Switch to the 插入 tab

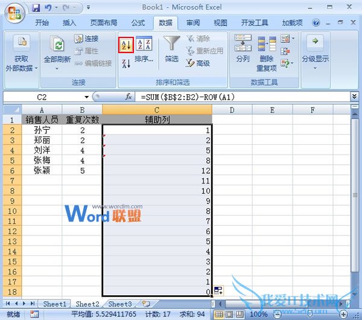[69, 23]
